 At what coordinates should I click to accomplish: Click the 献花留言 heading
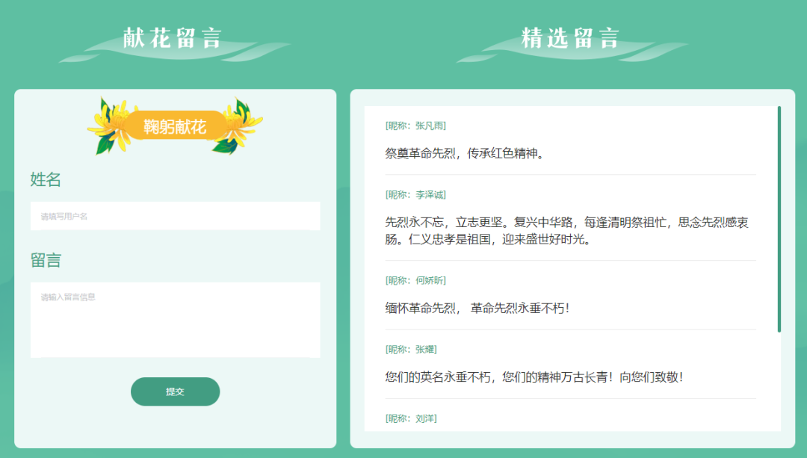pyautogui.click(x=173, y=39)
